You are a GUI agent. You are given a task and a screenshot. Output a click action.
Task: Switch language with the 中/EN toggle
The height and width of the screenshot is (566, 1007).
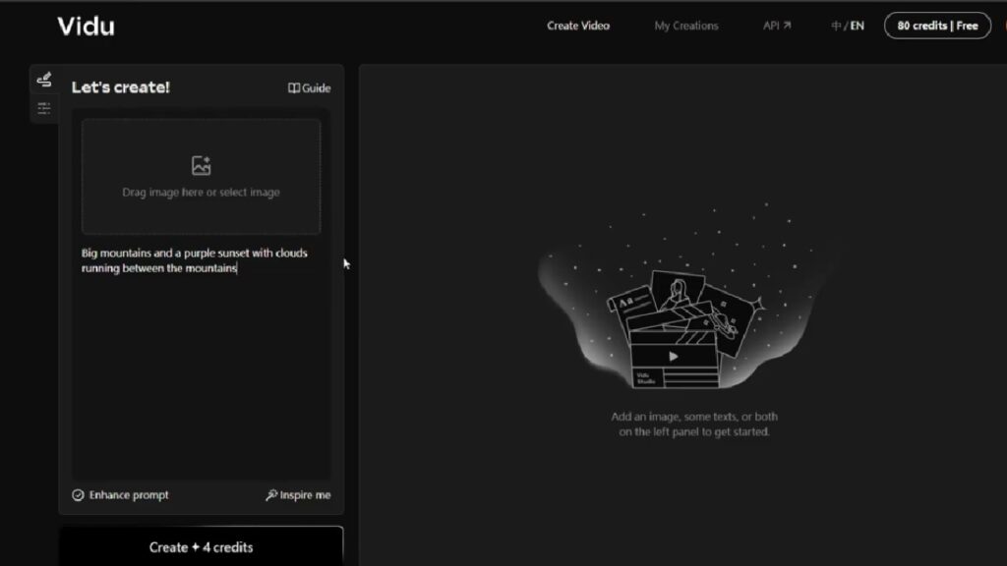click(847, 26)
